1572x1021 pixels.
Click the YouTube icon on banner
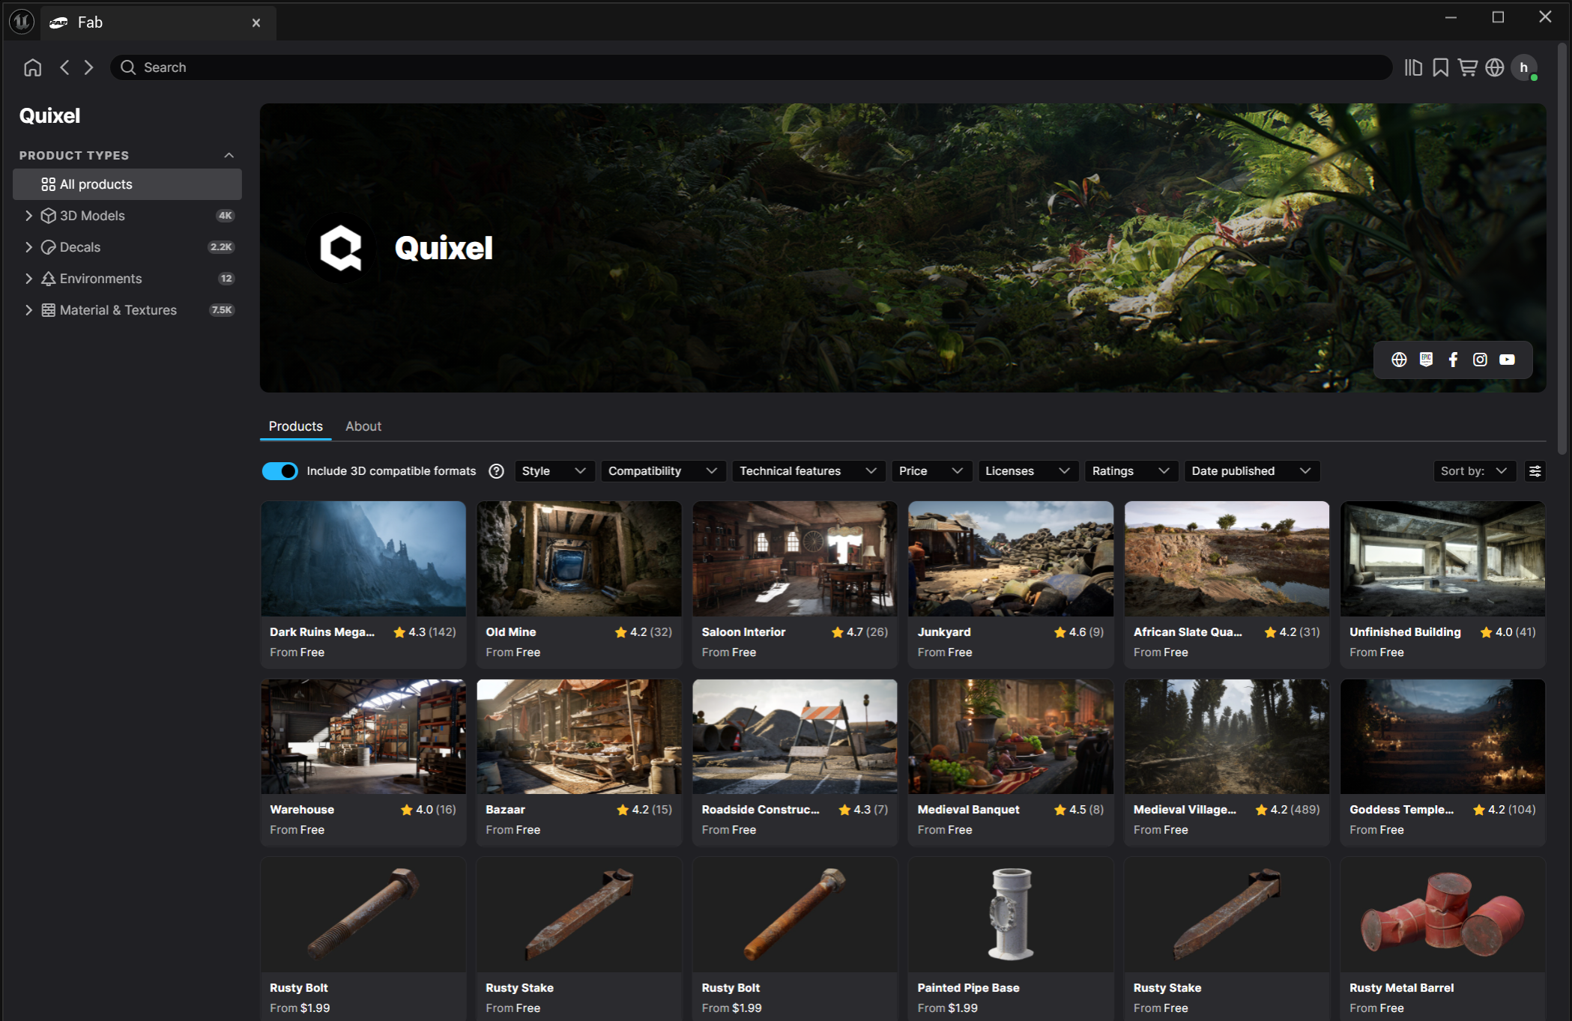[1507, 360]
